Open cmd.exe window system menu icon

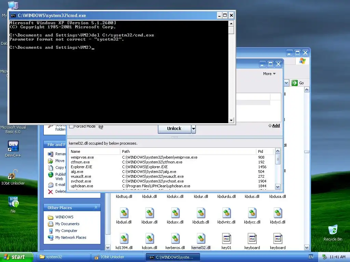[13, 15]
